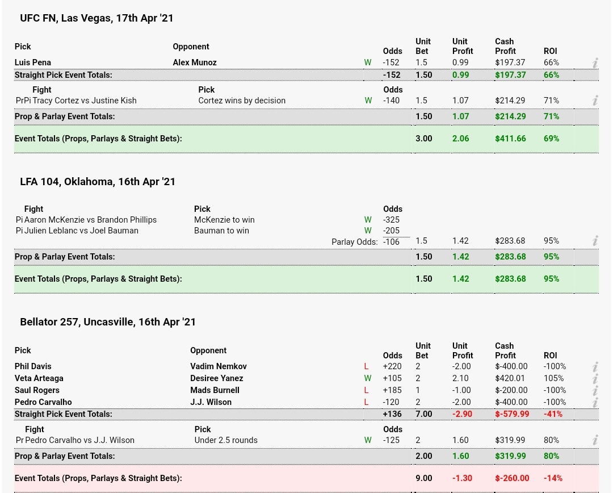The width and height of the screenshot is (613, 493).
Task: Click the Parlay Odds -106 value
Action: coord(391,242)
